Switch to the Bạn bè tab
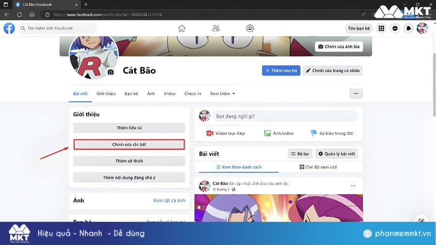The width and height of the screenshot is (436, 245). [131, 93]
